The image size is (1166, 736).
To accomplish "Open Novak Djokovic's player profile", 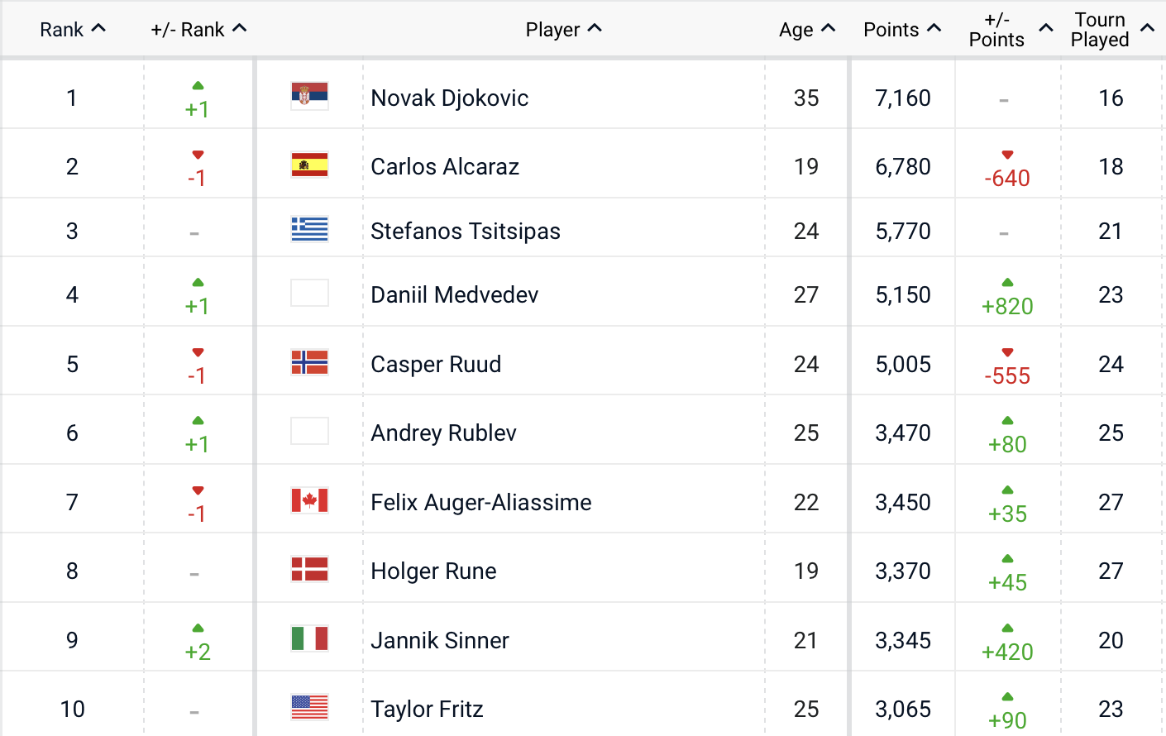I will pyautogui.click(x=449, y=98).
